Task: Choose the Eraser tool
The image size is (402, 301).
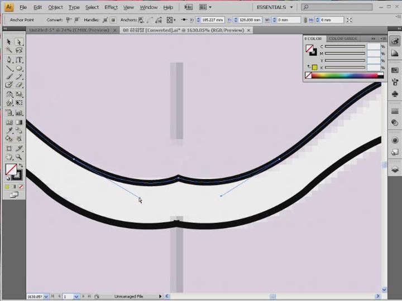Action: point(18,85)
